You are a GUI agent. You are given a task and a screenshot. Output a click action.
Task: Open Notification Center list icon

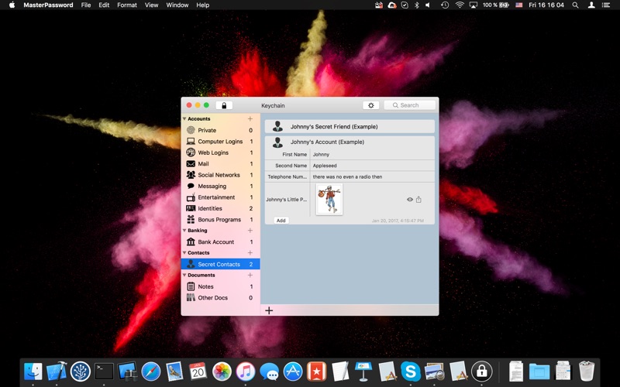click(x=606, y=5)
